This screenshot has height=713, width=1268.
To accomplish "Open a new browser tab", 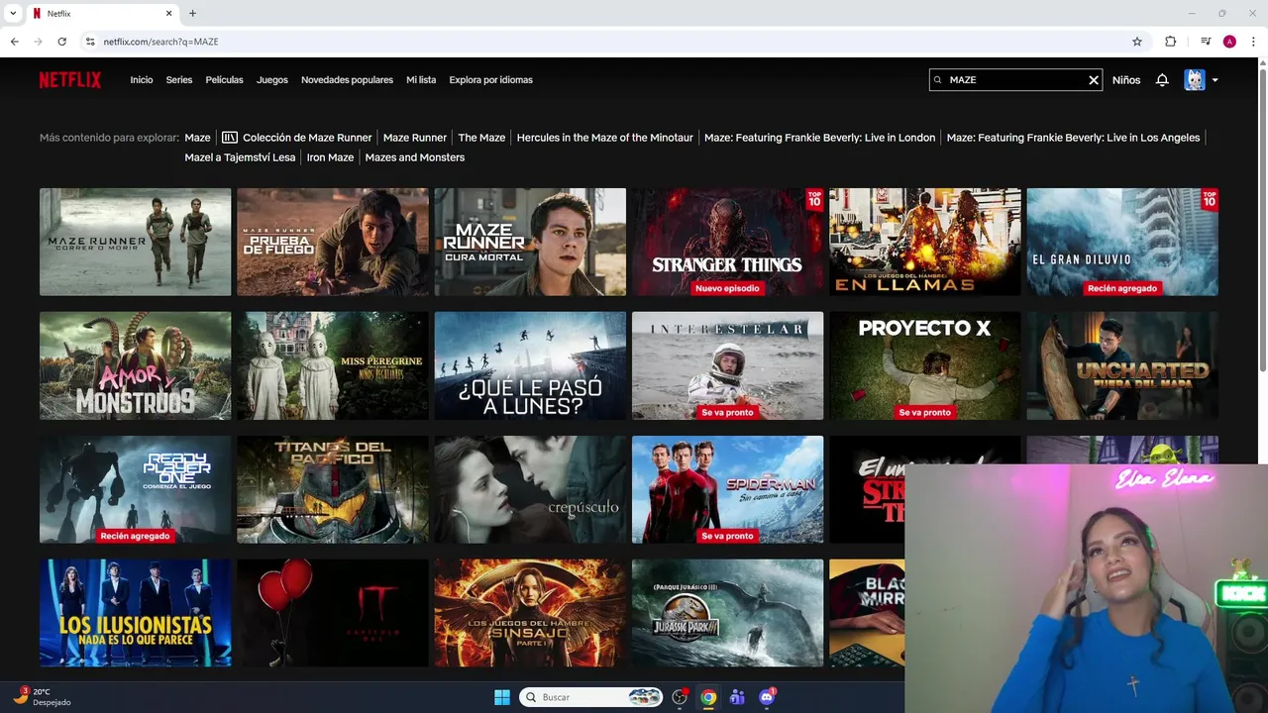I will (x=192, y=13).
